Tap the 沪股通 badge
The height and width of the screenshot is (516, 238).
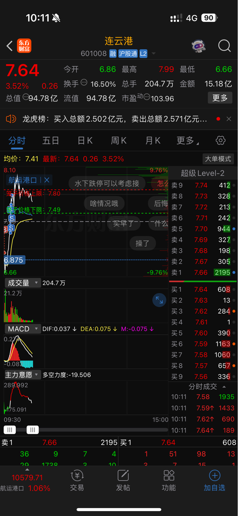(x=128, y=54)
